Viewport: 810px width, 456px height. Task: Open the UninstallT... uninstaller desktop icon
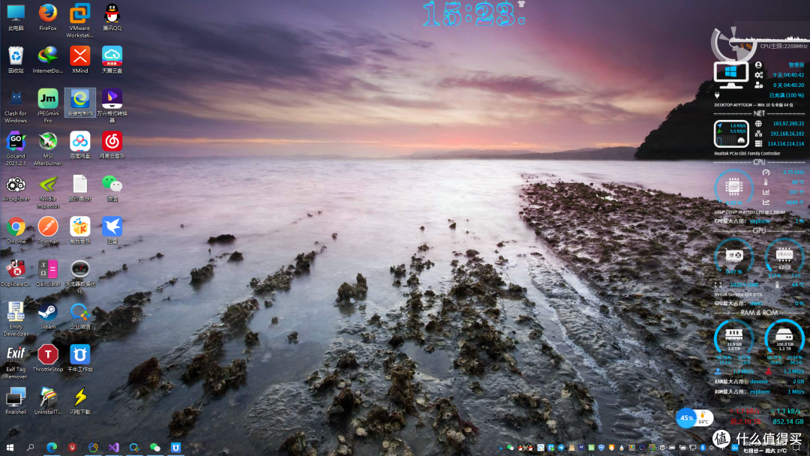tap(47, 402)
